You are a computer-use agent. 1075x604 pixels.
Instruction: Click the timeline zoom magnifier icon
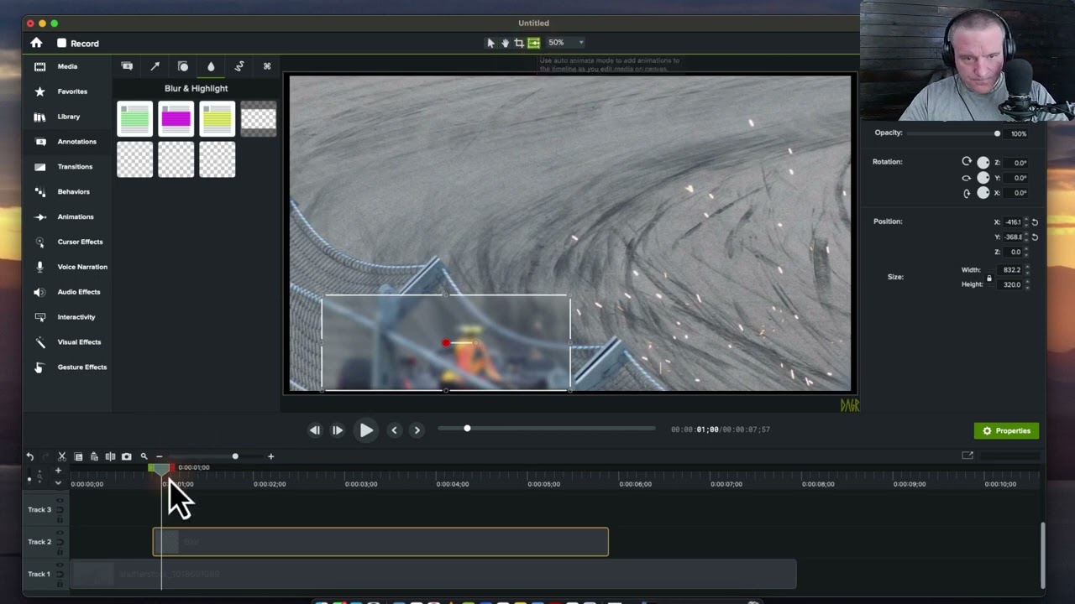click(x=144, y=456)
